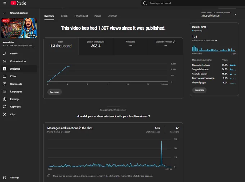Open Customization broadcast icon
Viewport: 245px width, 182px height.
5,61
